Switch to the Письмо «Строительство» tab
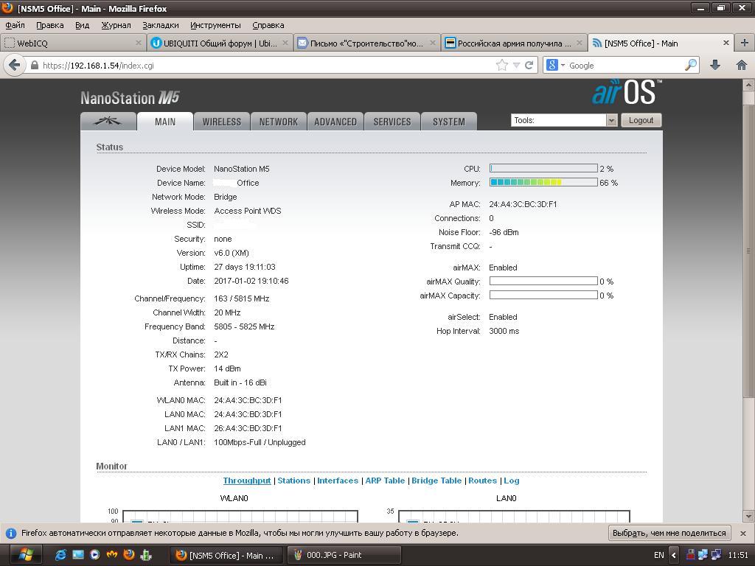Viewport: 755px width, 566px height. point(367,43)
